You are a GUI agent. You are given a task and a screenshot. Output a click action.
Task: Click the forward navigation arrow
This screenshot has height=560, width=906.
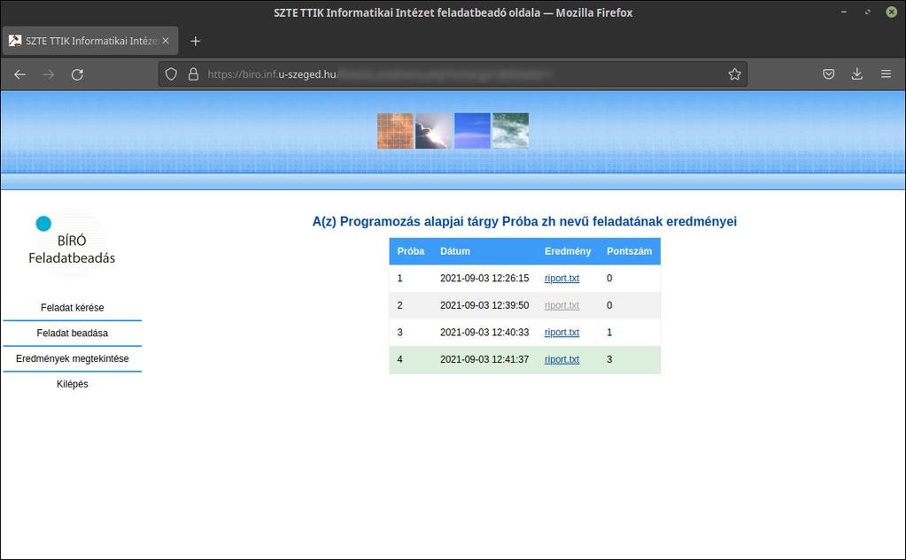pyautogui.click(x=49, y=74)
